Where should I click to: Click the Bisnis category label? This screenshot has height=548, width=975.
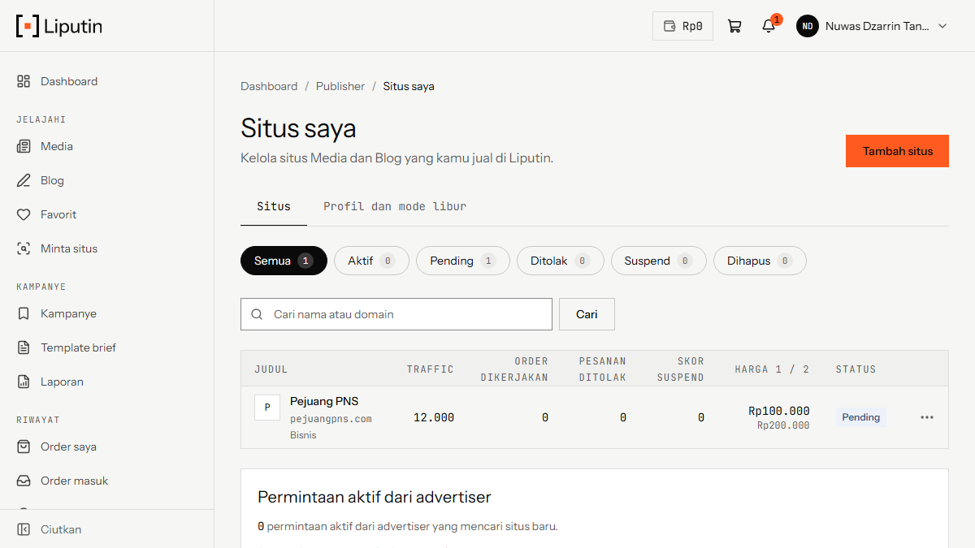click(303, 435)
